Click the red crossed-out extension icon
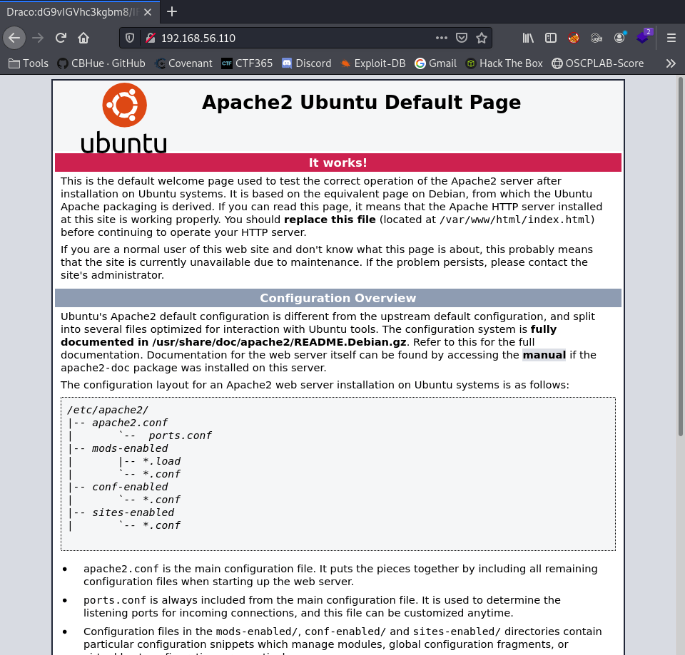Viewport: 685px width, 655px height. [x=574, y=38]
